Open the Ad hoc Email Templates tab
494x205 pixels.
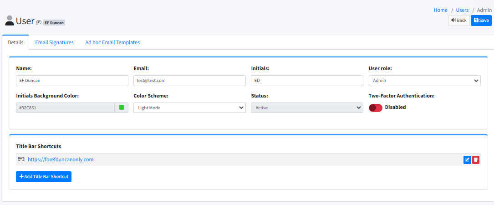coord(112,42)
